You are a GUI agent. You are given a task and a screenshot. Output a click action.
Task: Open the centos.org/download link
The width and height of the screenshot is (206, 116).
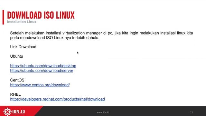coord(40,85)
